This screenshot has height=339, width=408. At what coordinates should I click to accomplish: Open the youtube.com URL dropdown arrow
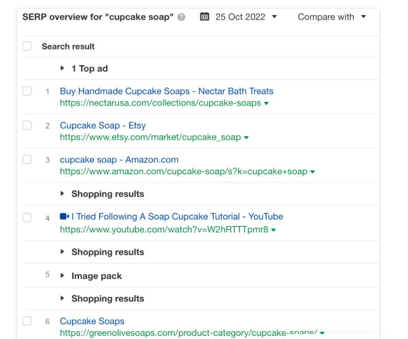[x=274, y=230]
